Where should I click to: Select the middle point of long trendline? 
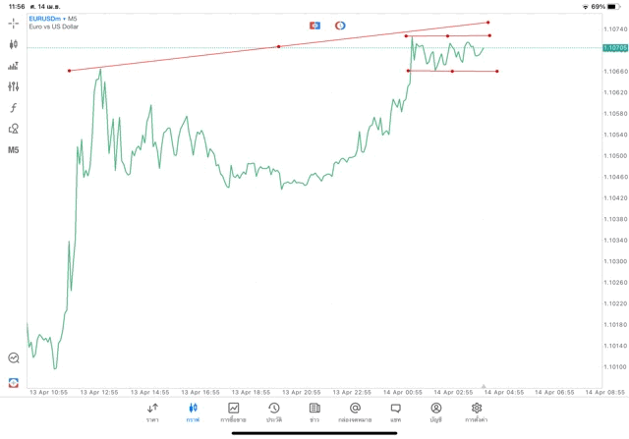click(x=279, y=46)
